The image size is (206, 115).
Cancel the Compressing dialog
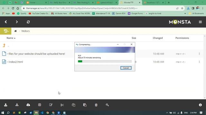[x=126, y=68]
